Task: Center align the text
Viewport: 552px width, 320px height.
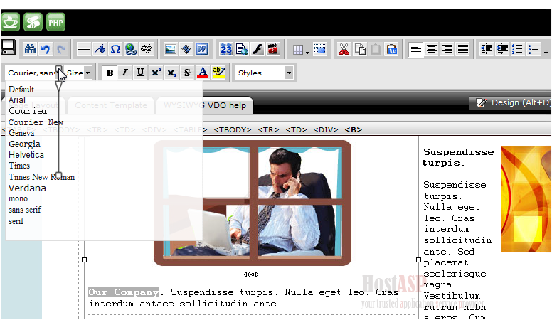Action: (x=432, y=49)
